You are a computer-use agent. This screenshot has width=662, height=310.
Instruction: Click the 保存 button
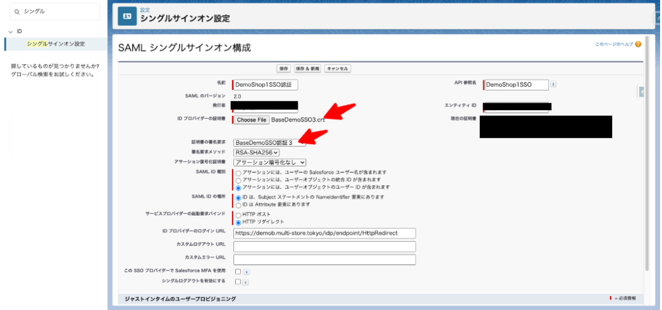click(284, 68)
